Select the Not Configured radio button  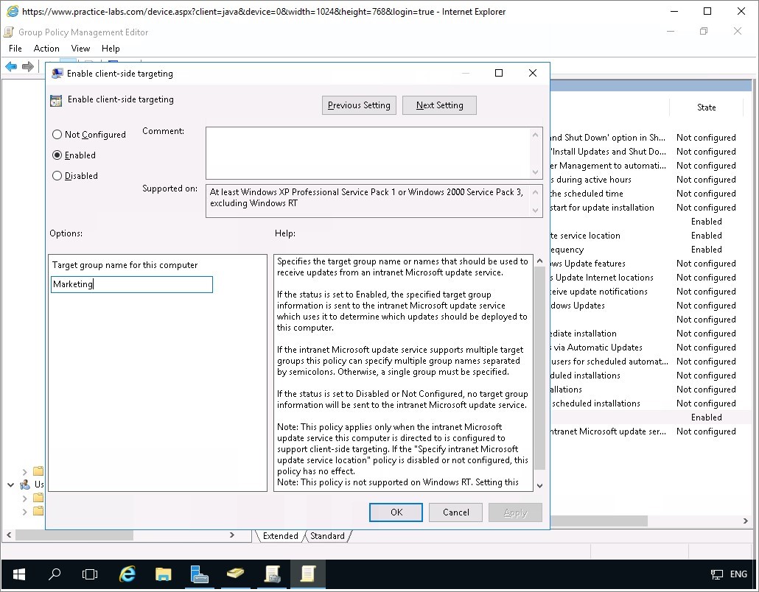[x=57, y=135]
